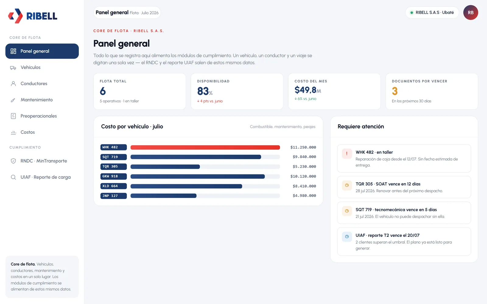Click the Costos bar chart icon
Screen dimensions: 487x304
click(x=13, y=132)
